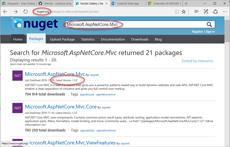Open the Documentation menu item
The image size is (230, 147).
tap(113, 39)
